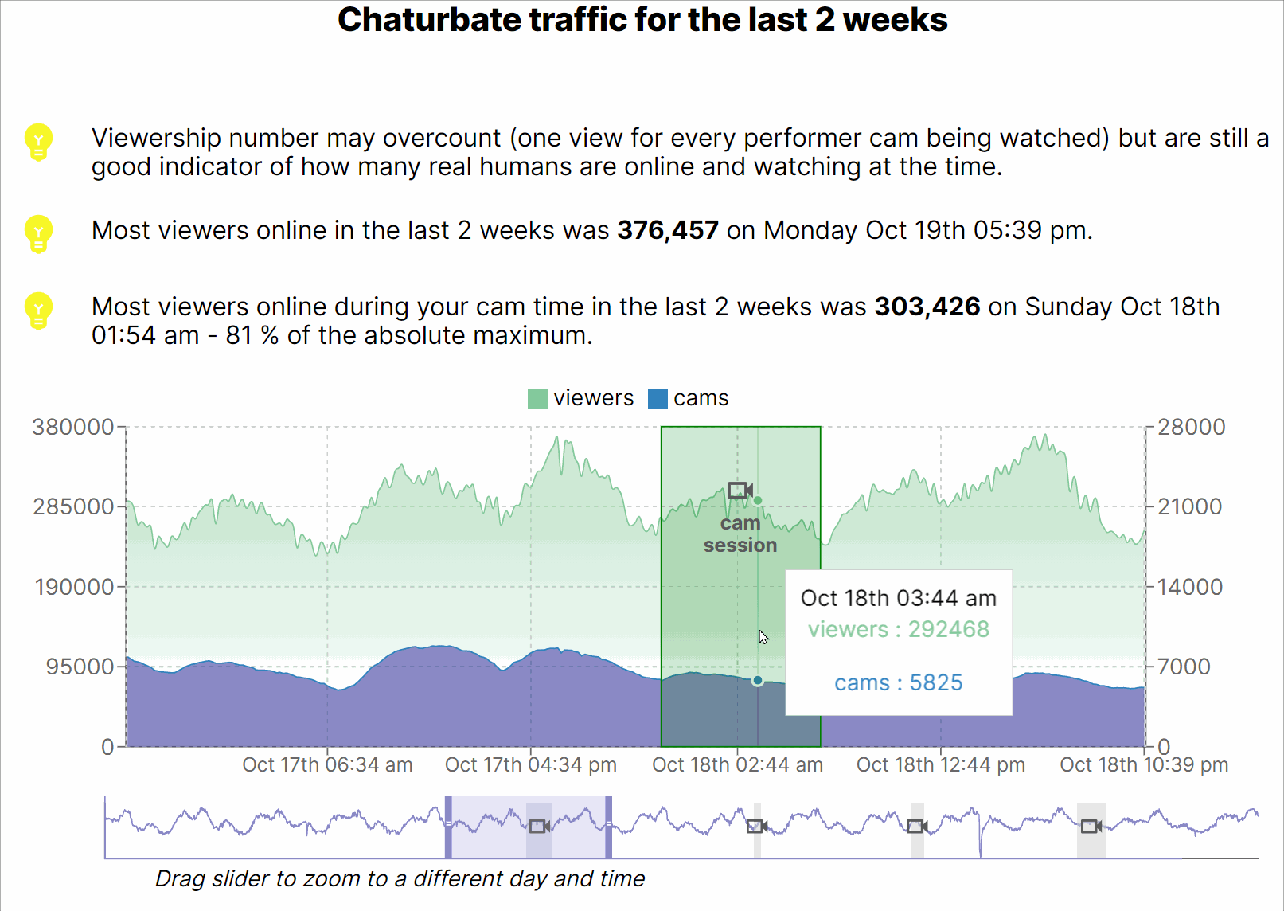This screenshot has height=911, width=1284.
Task: Click the camera icon inside the highlighted slider window
Action: (x=540, y=826)
